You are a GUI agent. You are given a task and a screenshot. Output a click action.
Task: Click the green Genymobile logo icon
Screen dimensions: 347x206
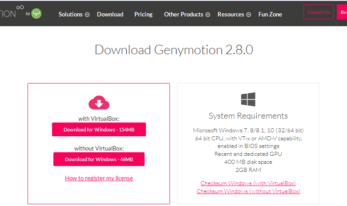pos(36,13)
